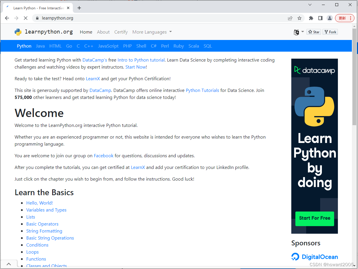Open the Certify nav item

point(121,32)
